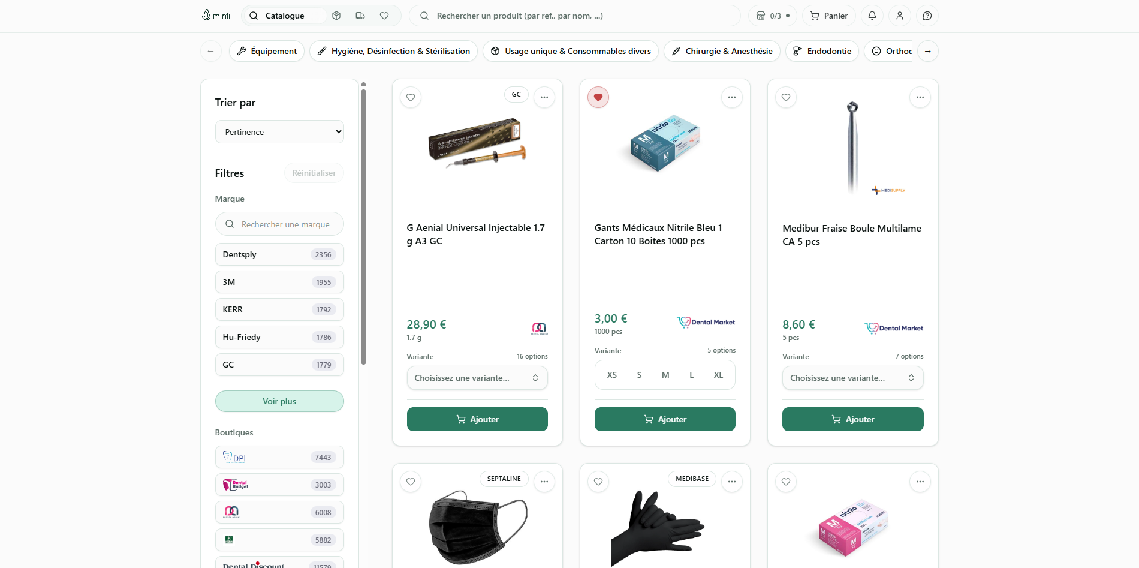Expand variant selector for Medibur Fraise Boule
The width and height of the screenshot is (1139, 568).
coord(852,378)
